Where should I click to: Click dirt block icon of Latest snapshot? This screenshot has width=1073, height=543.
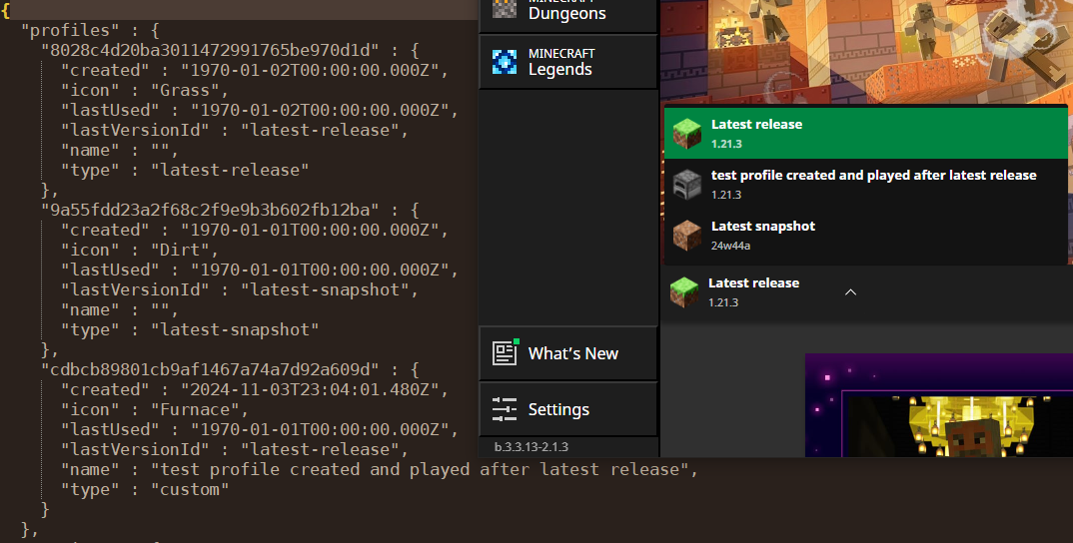click(686, 236)
